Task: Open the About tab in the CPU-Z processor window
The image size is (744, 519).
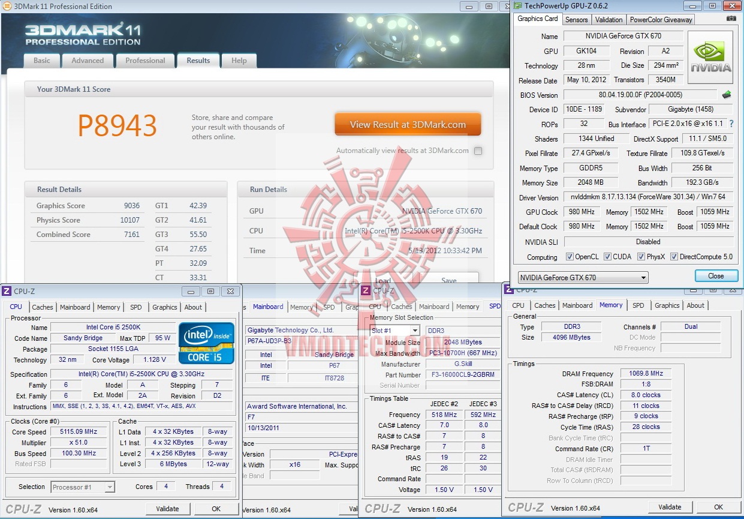Action: coord(193,307)
